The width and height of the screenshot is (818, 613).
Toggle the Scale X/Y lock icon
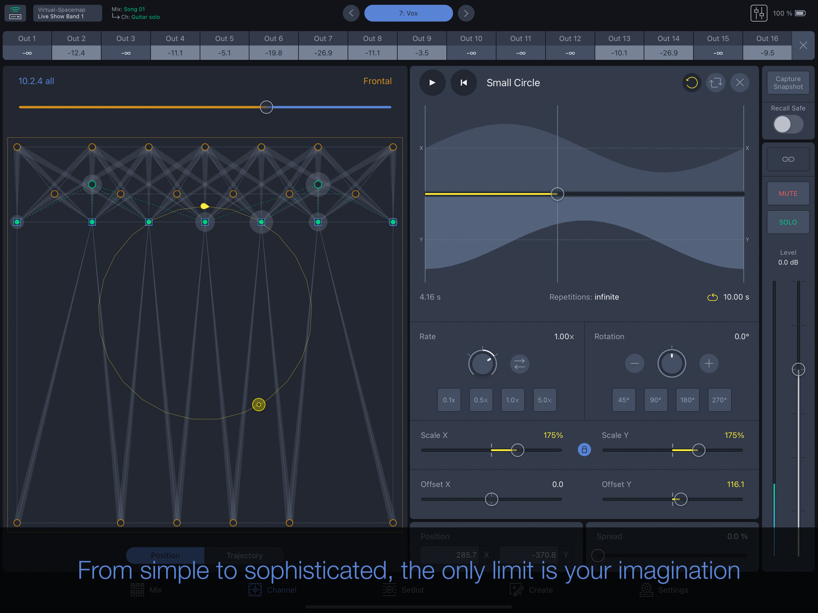tap(584, 450)
